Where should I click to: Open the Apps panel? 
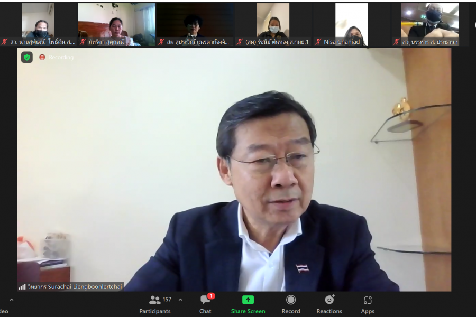pyautogui.click(x=368, y=304)
